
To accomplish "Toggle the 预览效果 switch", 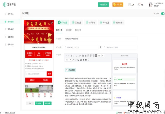I will click(163, 13).
